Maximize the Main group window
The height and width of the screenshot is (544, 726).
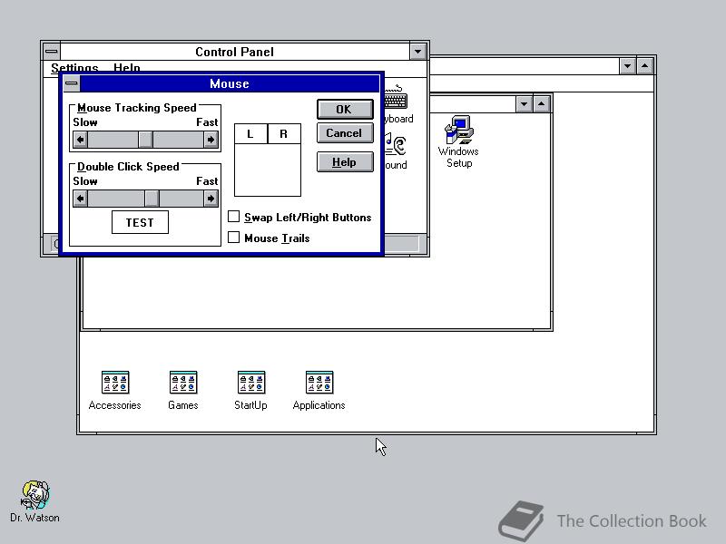click(541, 104)
